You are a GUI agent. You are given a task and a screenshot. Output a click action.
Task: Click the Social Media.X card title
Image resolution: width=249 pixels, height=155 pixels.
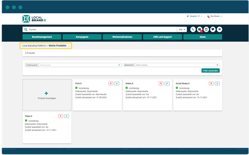point(183,84)
